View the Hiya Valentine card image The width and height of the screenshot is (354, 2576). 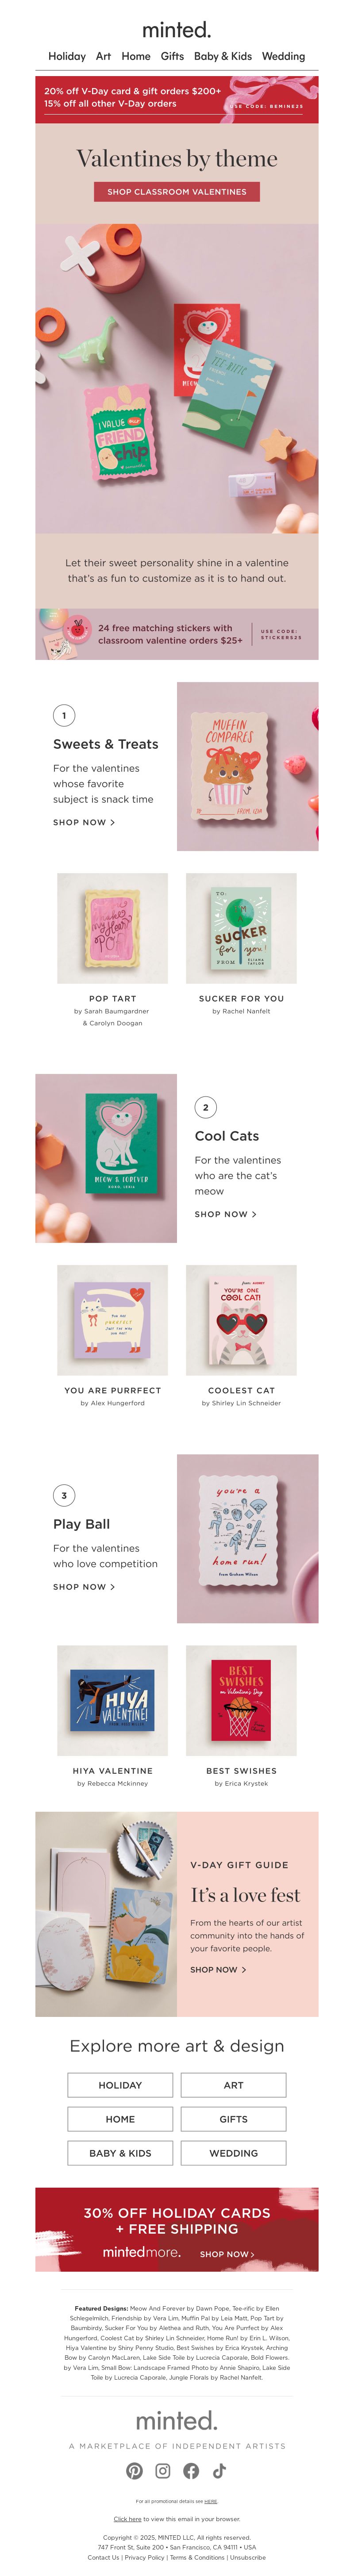click(x=112, y=1700)
